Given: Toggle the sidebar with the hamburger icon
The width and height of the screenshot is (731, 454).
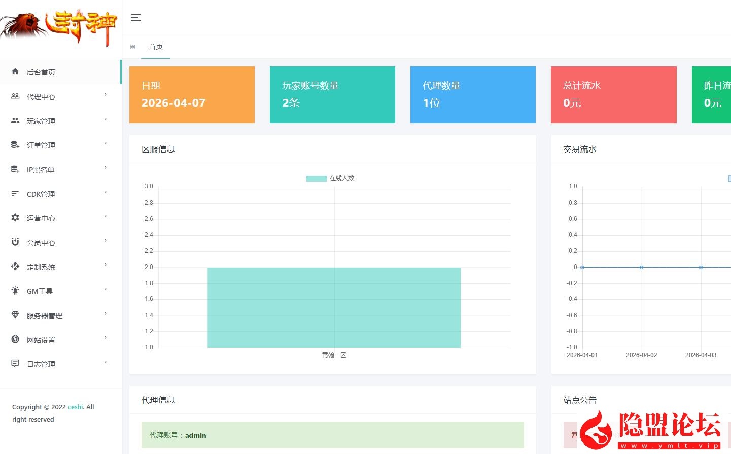Looking at the screenshot, I should click(x=136, y=17).
